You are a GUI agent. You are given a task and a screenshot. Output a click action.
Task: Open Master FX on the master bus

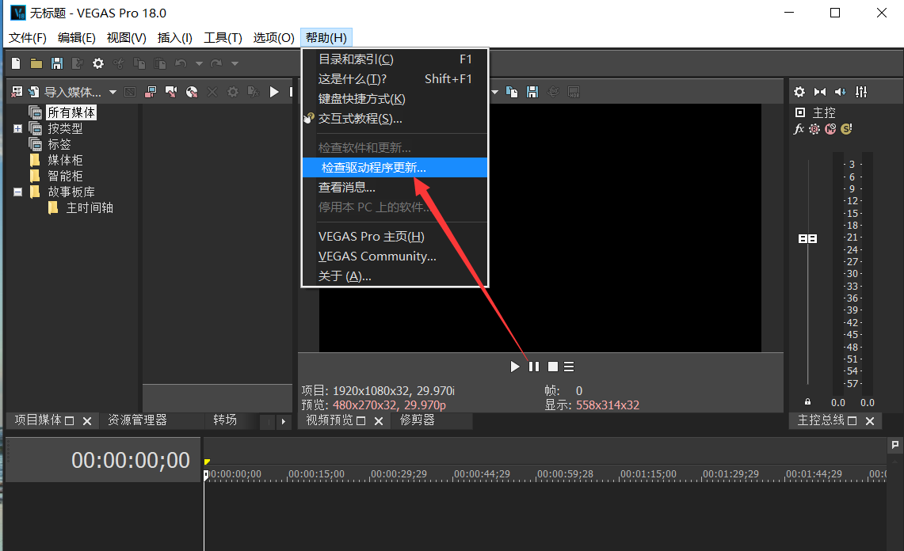pyautogui.click(x=799, y=128)
